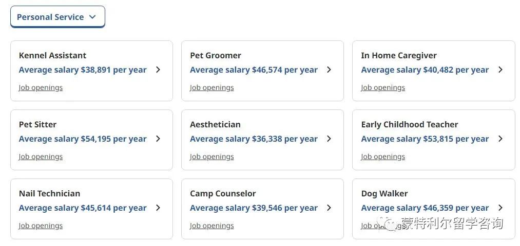Select the Dog Walker average salary link
520x246 pixels.
coord(425,208)
